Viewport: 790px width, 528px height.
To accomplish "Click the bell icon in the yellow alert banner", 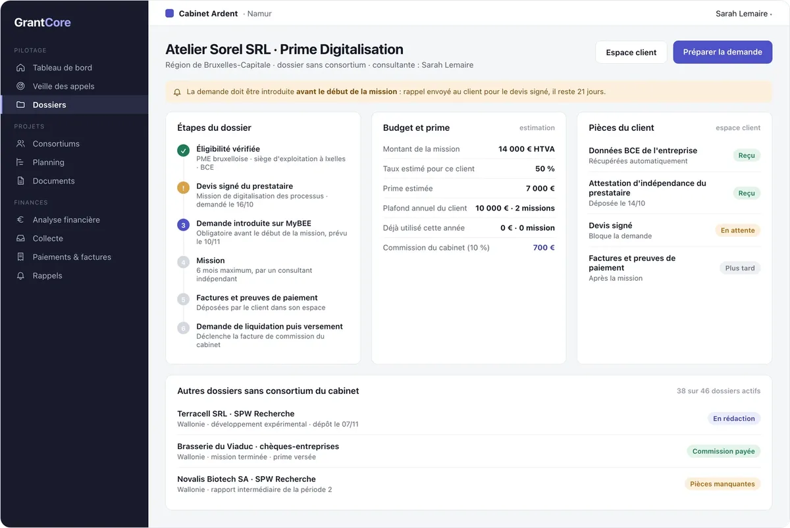I will [x=177, y=92].
